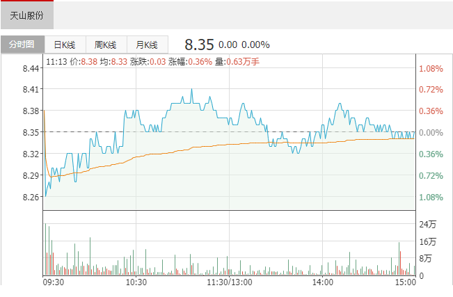Click the current price 8.35
The width and height of the screenshot is (453, 297).
click(199, 45)
